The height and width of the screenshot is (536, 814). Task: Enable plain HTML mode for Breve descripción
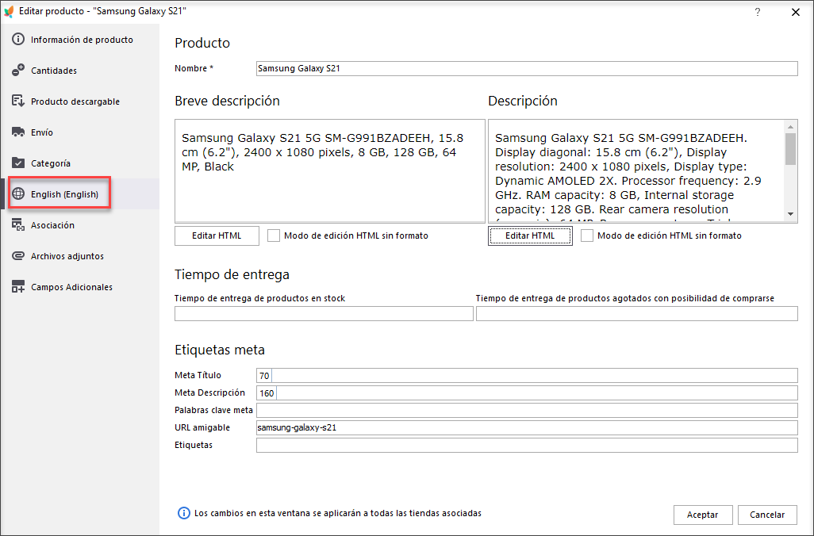274,235
